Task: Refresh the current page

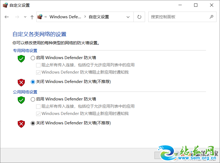Action: 139,17
